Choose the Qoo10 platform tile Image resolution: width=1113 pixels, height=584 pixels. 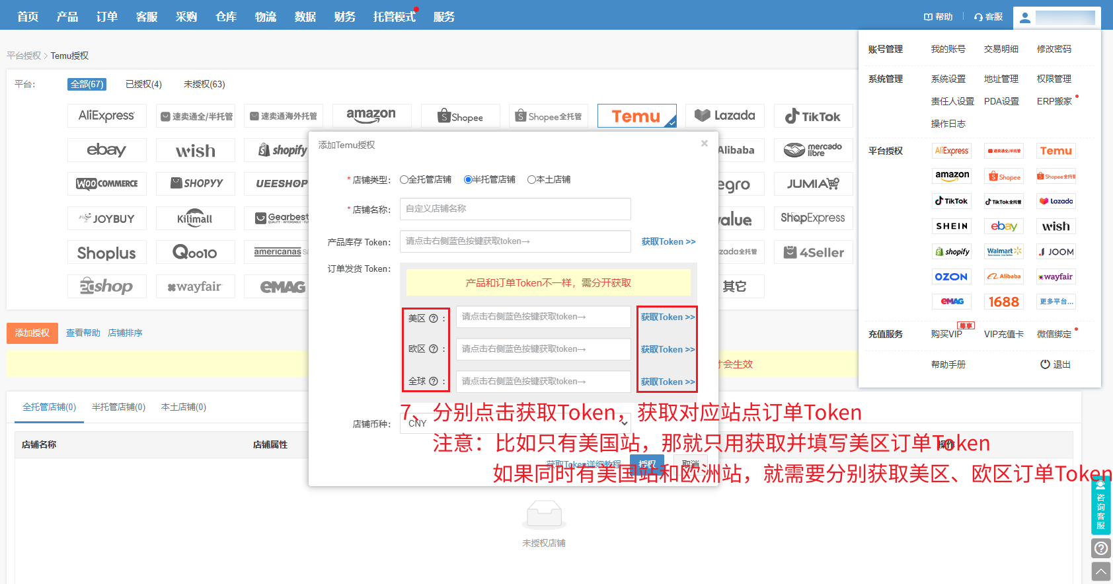coord(196,253)
